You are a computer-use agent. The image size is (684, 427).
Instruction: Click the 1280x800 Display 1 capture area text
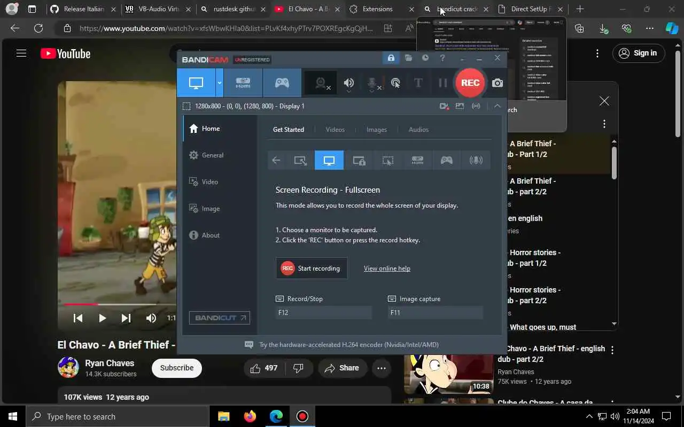tap(250, 106)
